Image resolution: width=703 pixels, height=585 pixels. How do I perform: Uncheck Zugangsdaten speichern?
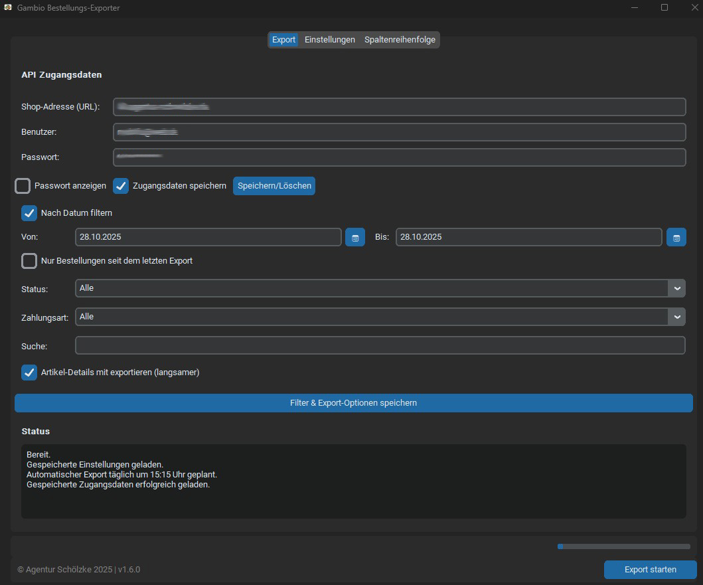click(121, 186)
